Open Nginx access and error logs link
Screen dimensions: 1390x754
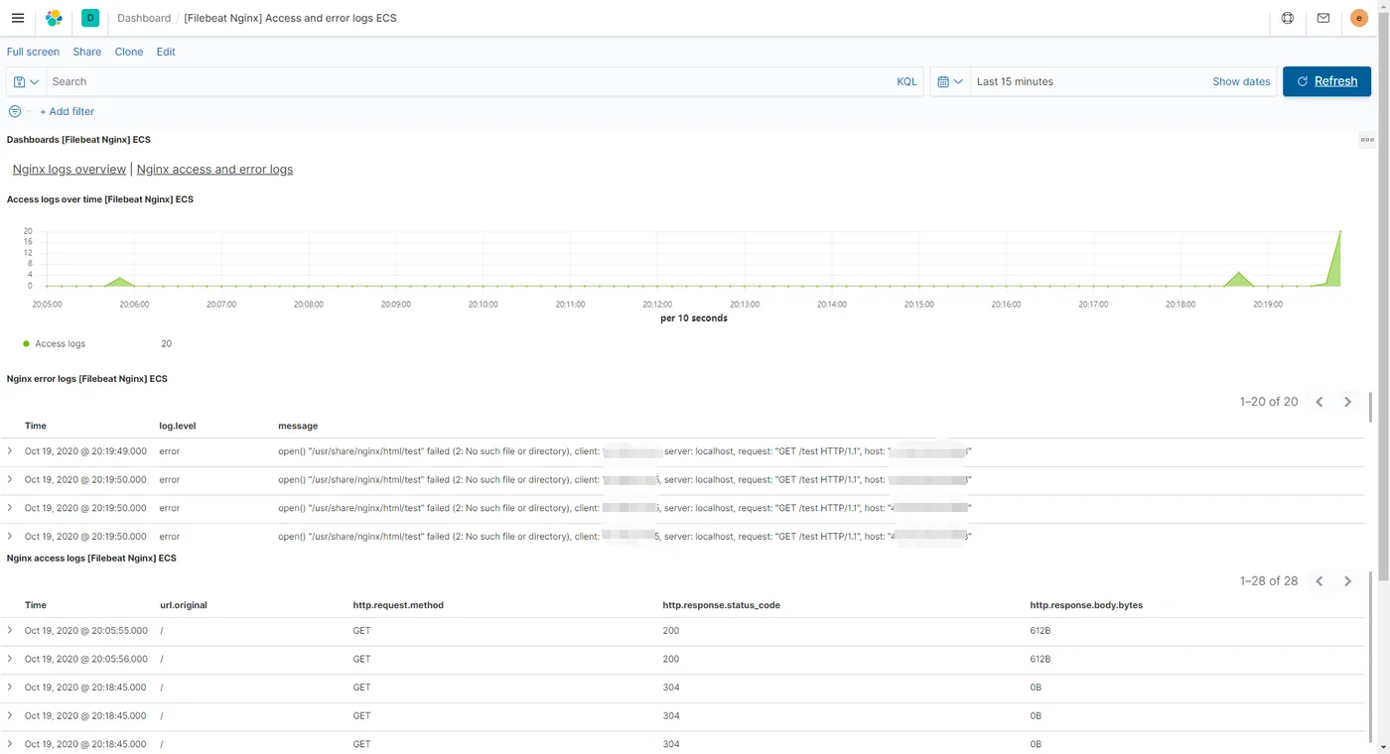click(214, 170)
